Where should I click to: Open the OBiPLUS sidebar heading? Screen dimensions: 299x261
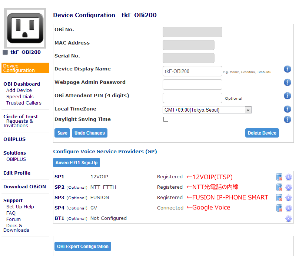coord(14,139)
